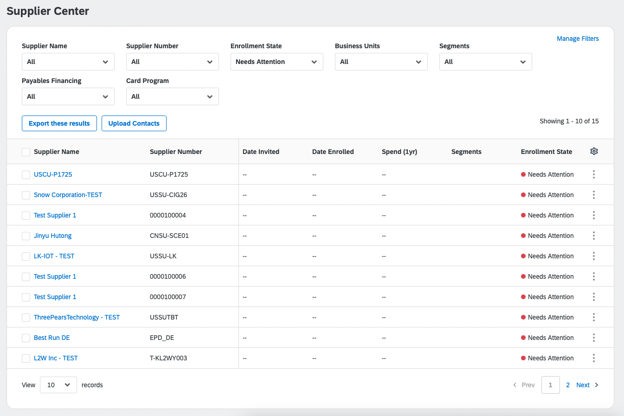This screenshot has height=416, width=624.
Task: Open the Manage Filters link
Action: coord(578,38)
